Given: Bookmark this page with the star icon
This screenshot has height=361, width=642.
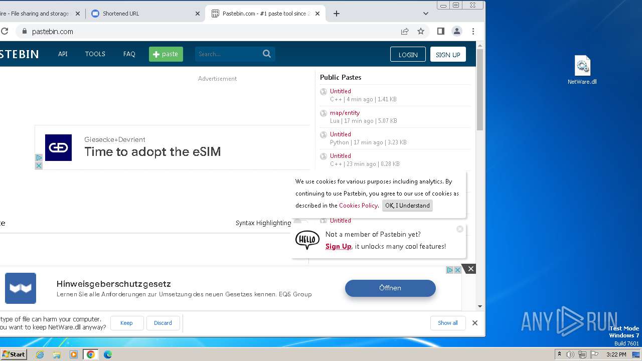Looking at the screenshot, I should click(421, 31).
